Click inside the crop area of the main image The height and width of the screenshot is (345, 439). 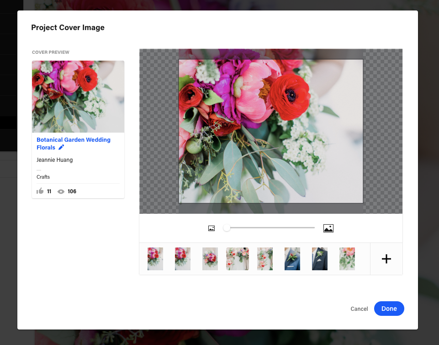pyautogui.click(x=271, y=131)
